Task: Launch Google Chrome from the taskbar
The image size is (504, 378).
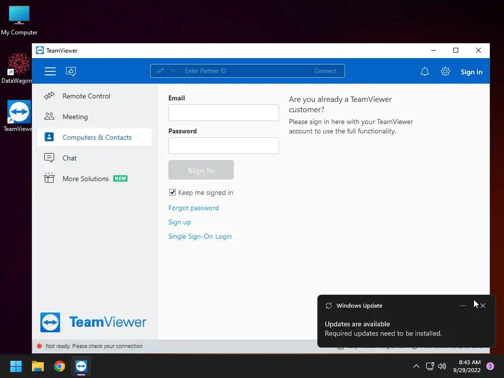Action: (60, 366)
